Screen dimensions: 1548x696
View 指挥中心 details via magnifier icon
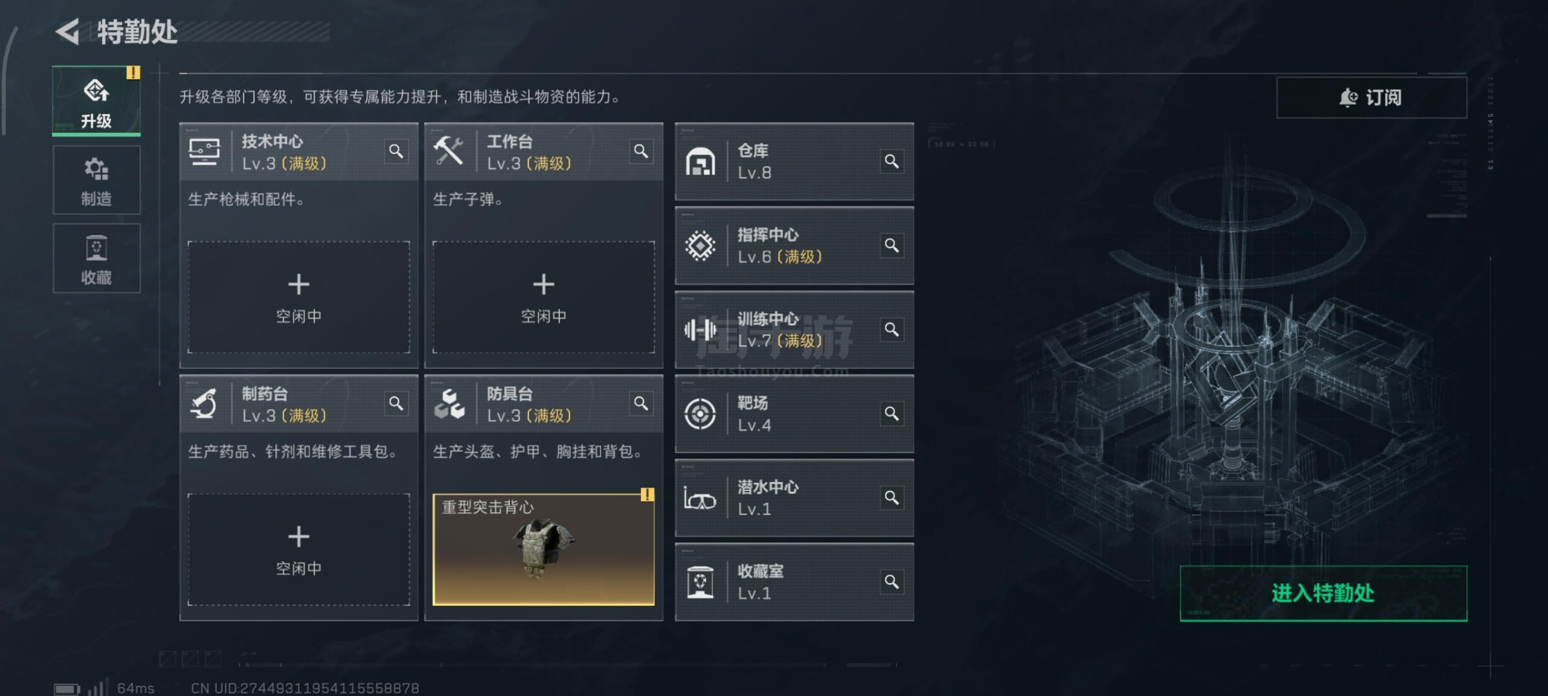click(891, 245)
